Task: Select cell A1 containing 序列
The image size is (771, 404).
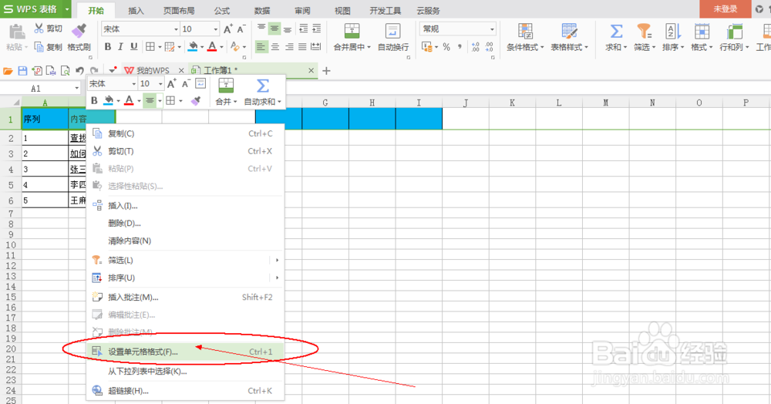Action: (x=45, y=119)
